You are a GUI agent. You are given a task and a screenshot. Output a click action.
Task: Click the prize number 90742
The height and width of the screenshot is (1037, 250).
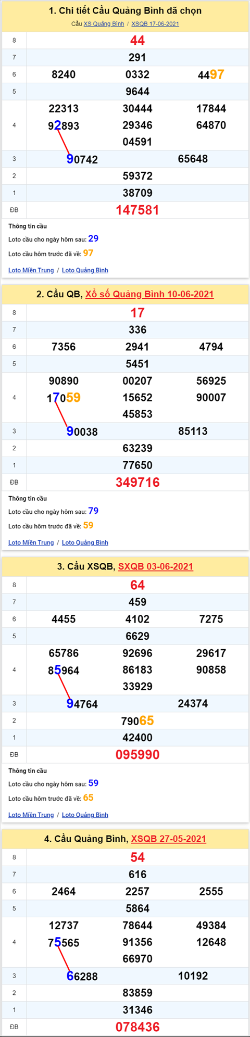[x=82, y=159]
